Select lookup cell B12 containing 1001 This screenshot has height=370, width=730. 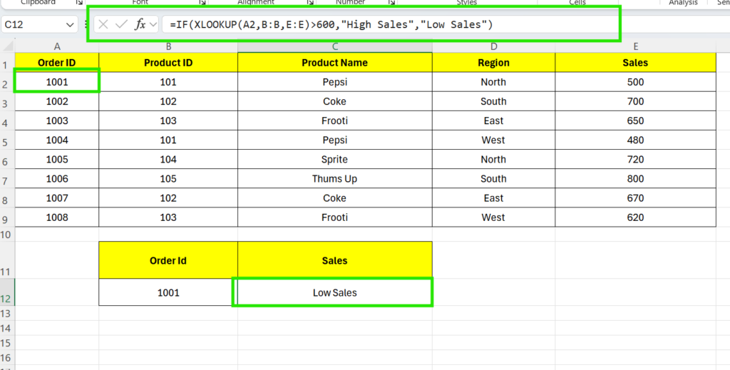click(x=168, y=292)
